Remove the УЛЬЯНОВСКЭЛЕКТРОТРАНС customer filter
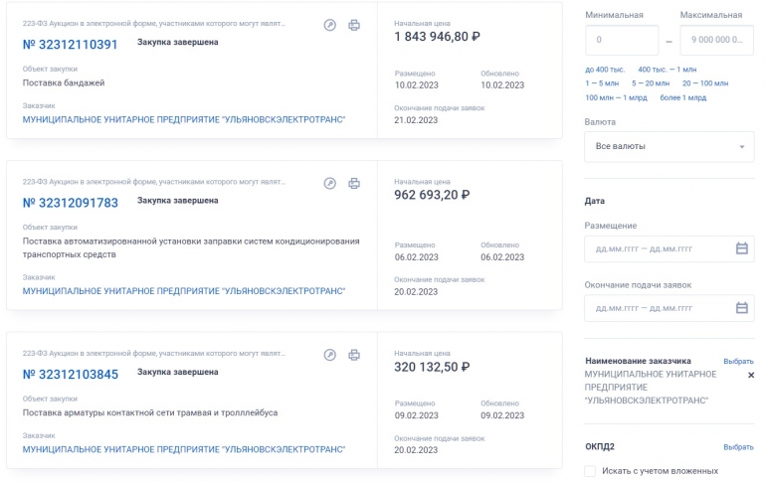The height and width of the screenshot is (483, 766). click(x=750, y=376)
